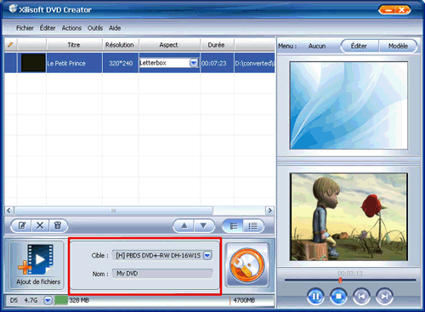Sort by the Titre column header
425x312 pixels.
[74, 45]
